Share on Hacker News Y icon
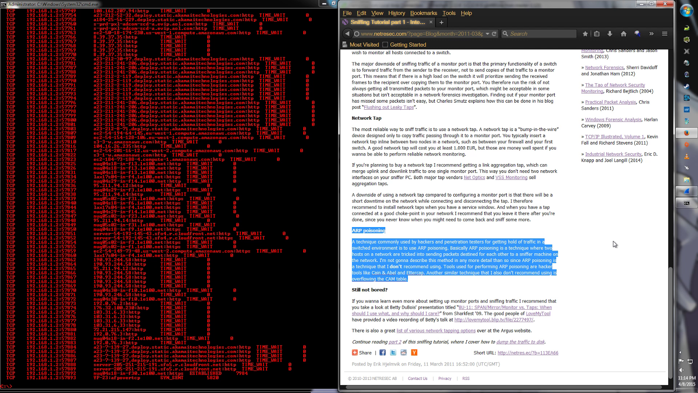The image size is (698, 393). click(x=414, y=352)
